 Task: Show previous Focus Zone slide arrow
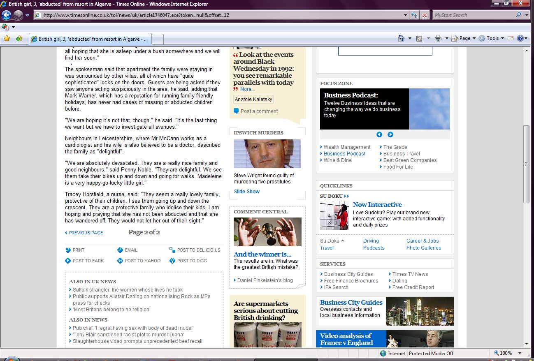click(379, 134)
